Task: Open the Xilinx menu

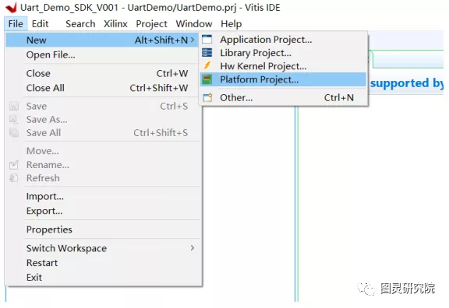Action: (x=115, y=23)
